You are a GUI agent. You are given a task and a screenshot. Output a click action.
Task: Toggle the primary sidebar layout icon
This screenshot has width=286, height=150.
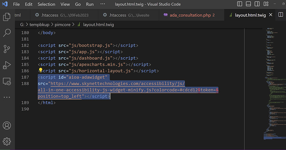(x=239, y=4)
